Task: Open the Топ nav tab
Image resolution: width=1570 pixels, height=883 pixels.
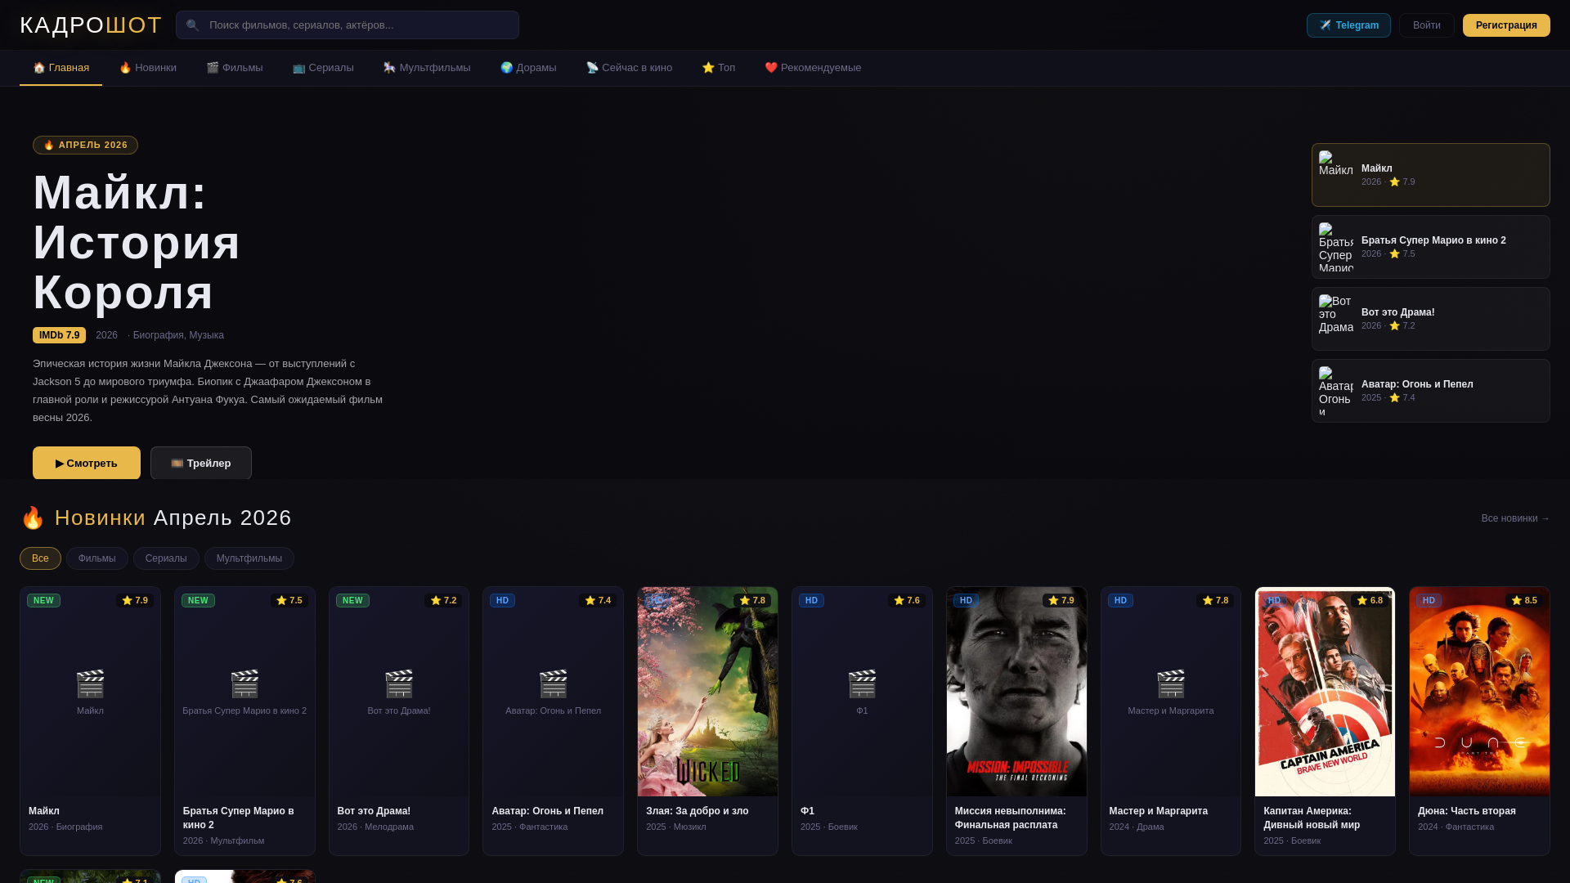Action: click(x=719, y=68)
